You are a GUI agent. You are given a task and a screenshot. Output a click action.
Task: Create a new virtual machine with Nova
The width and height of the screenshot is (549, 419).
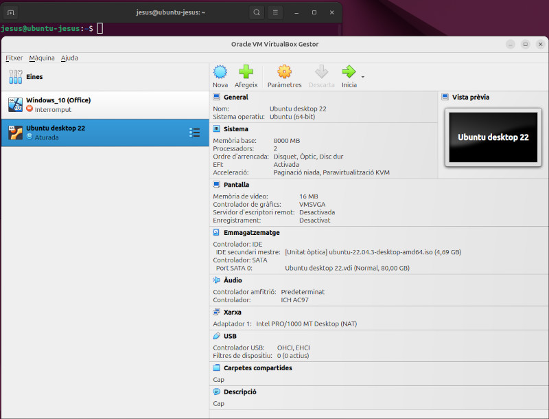click(220, 71)
